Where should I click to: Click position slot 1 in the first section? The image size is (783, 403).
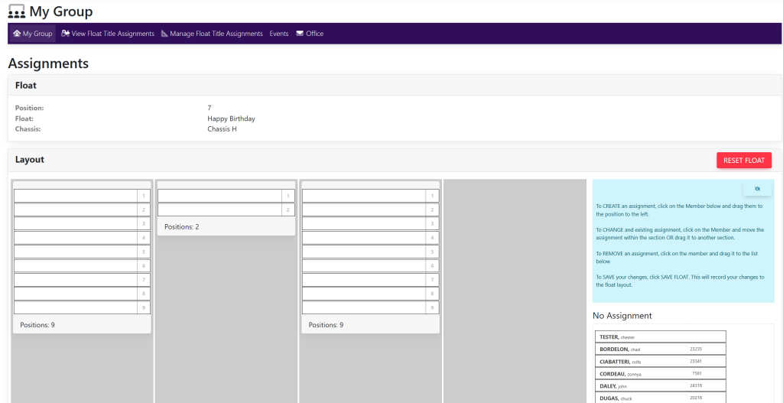click(x=76, y=196)
